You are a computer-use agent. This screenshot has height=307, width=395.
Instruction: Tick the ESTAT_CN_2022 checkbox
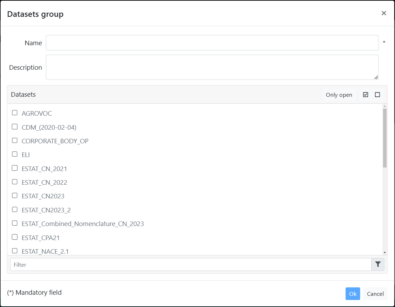[x=15, y=182]
